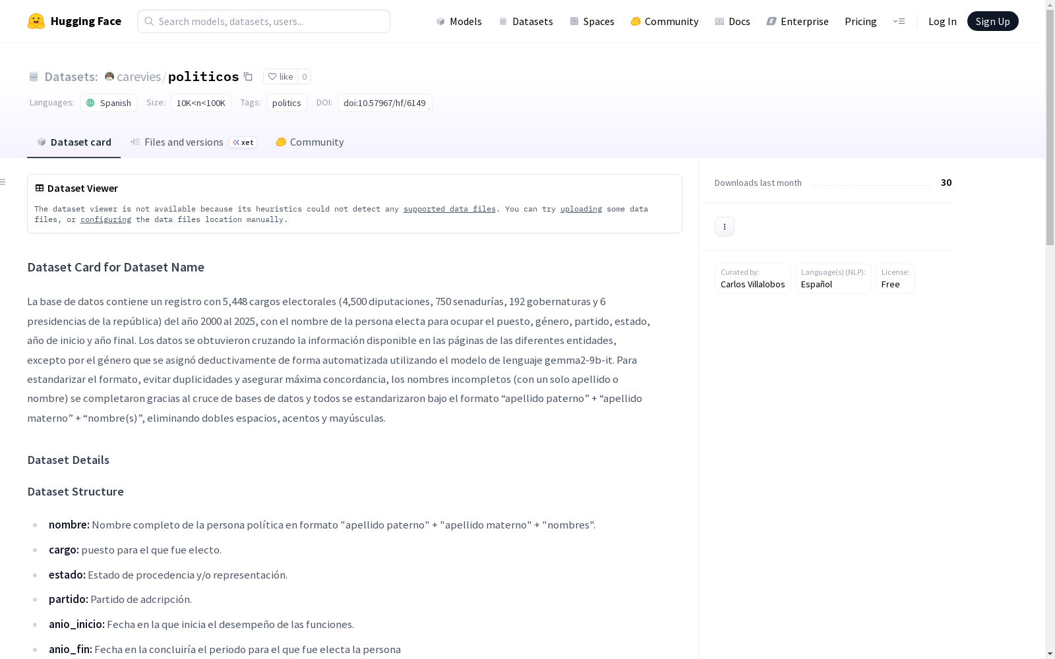Screen dimensions: 1055x659
Task: Click the Files and versions tab icon
Action: pyautogui.click(x=135, y=142)
